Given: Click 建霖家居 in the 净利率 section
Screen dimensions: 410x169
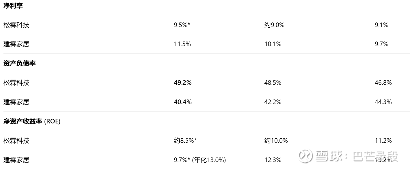Looking at the screenshot, I should tap(16, 44).
